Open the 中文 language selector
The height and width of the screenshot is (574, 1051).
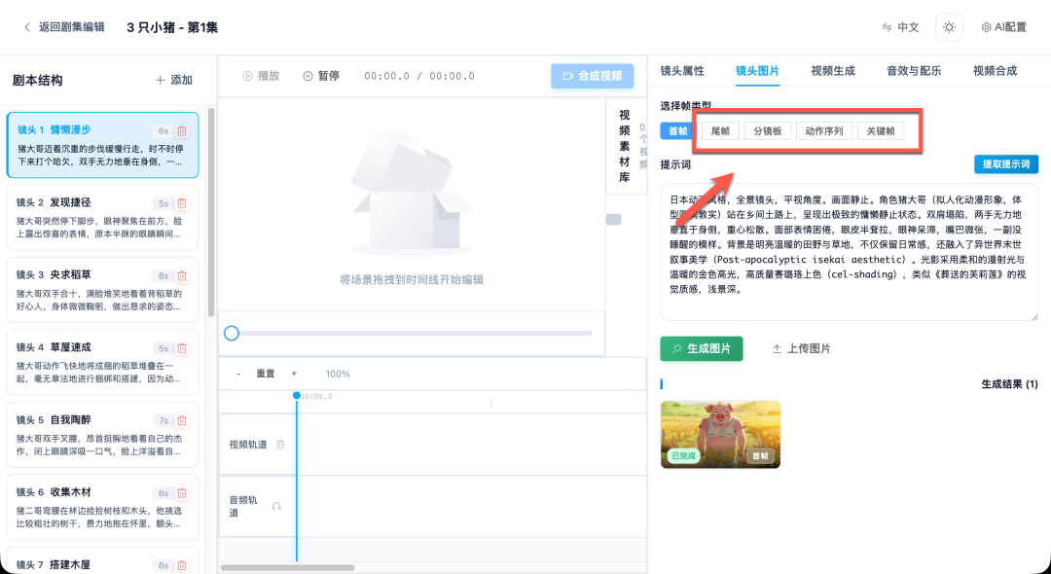899,27
